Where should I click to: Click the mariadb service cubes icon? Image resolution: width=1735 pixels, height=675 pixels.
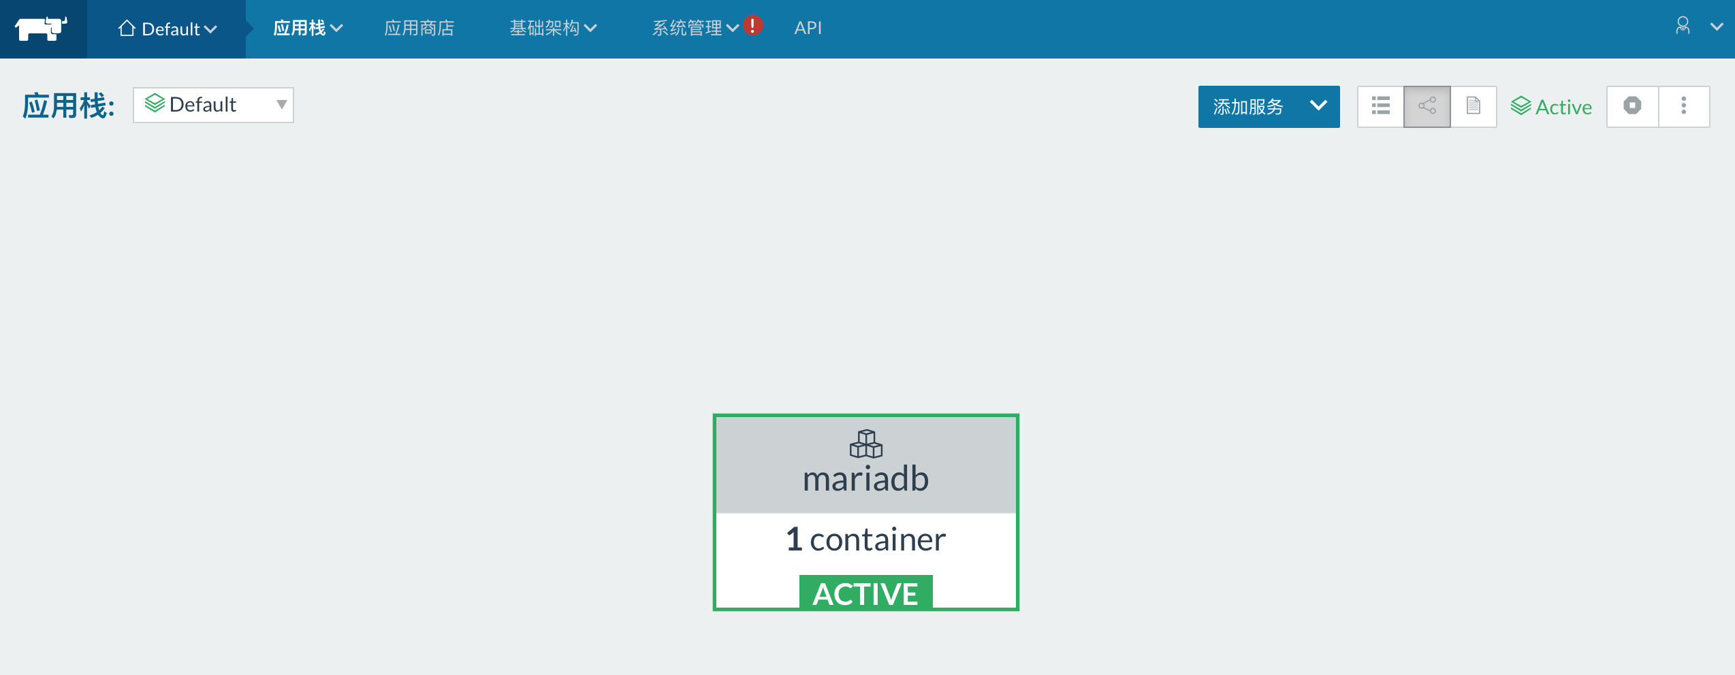coord(865,444)
